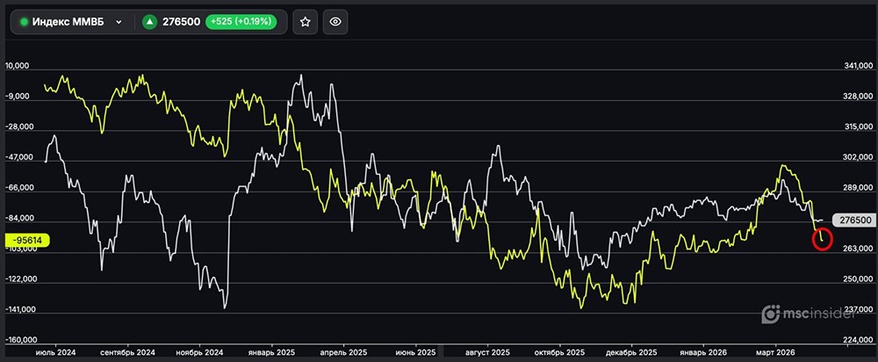Viewport: 878px width, 362px height.
Task: Click the 341,000 right axis level
Action: click(x=857, y=66)
